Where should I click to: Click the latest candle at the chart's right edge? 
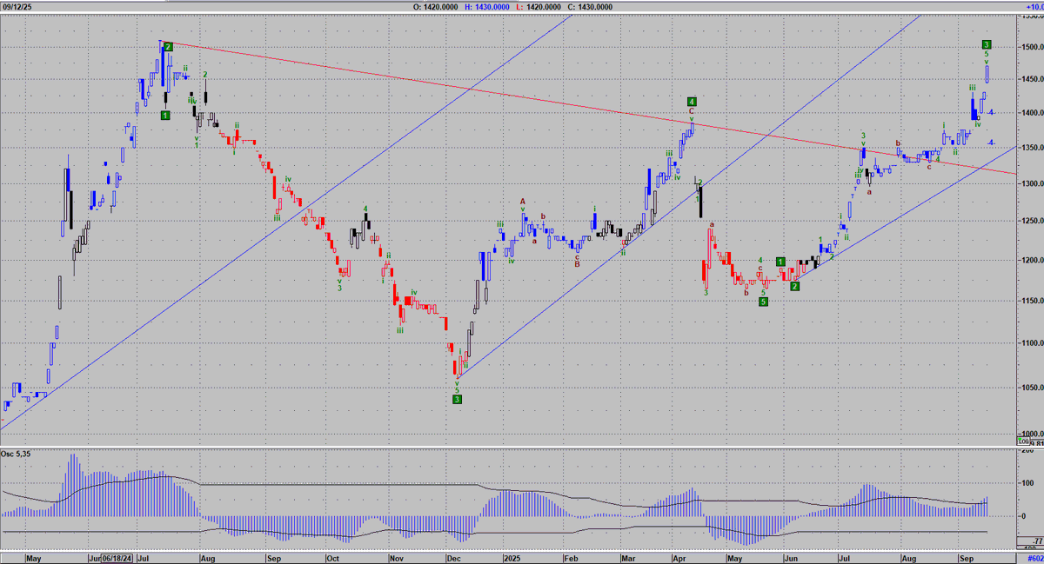(987, 73)
